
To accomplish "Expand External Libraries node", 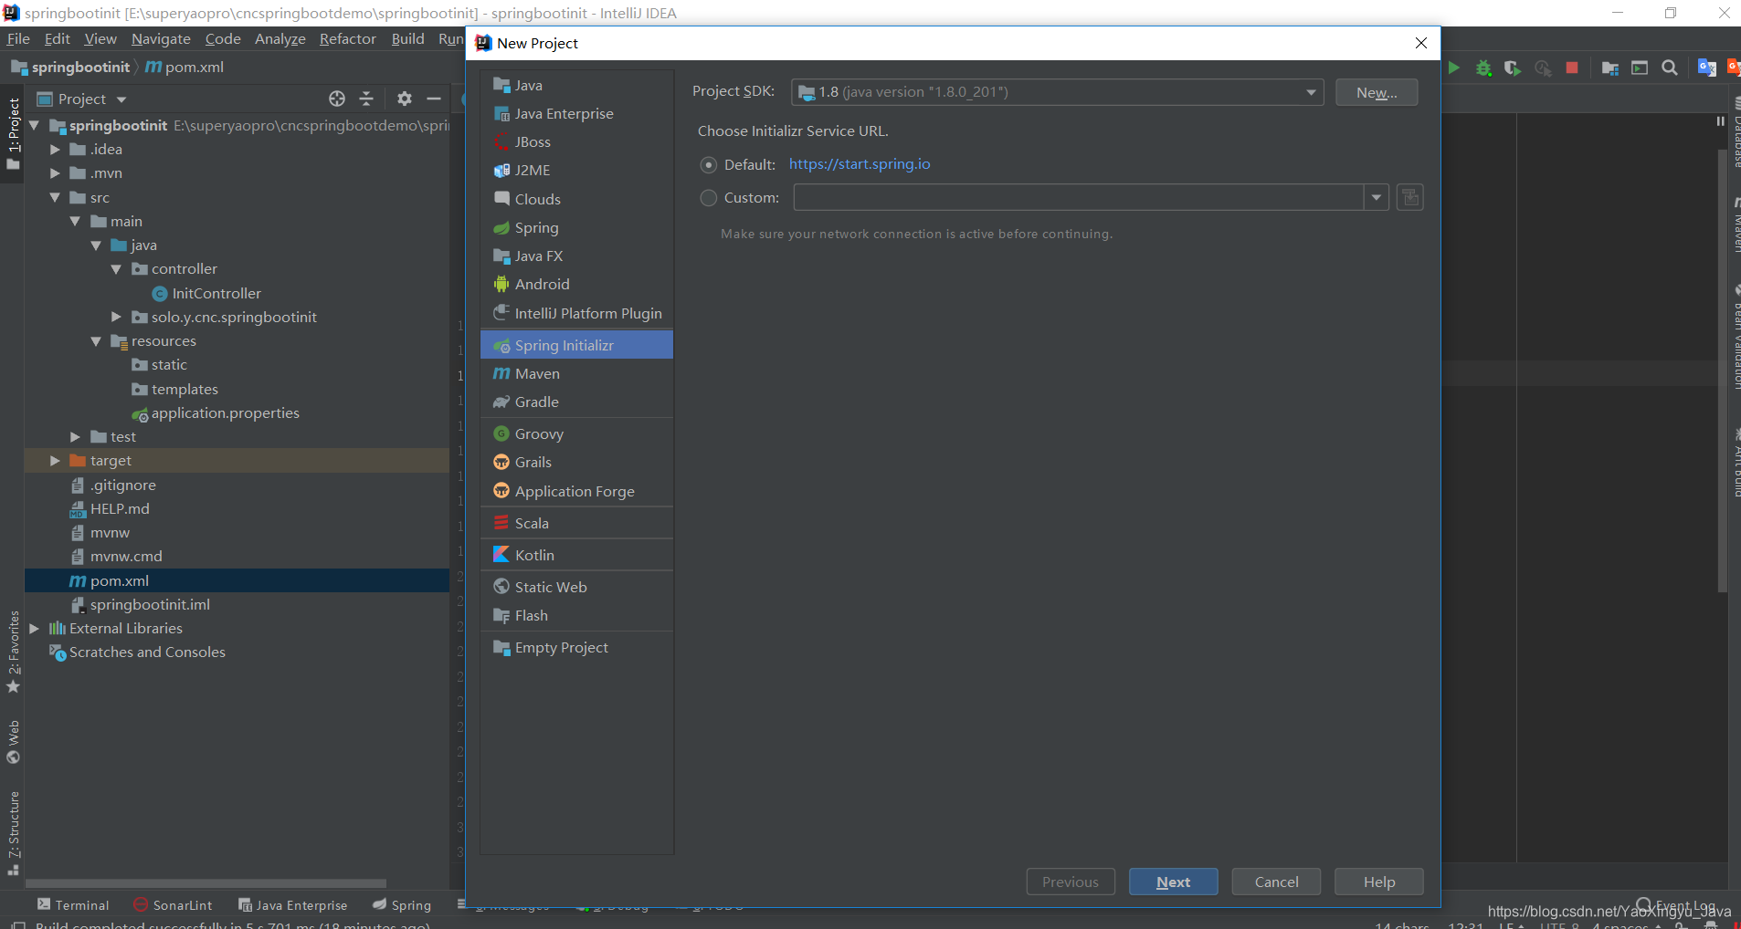I will click(x=35, y=628).
